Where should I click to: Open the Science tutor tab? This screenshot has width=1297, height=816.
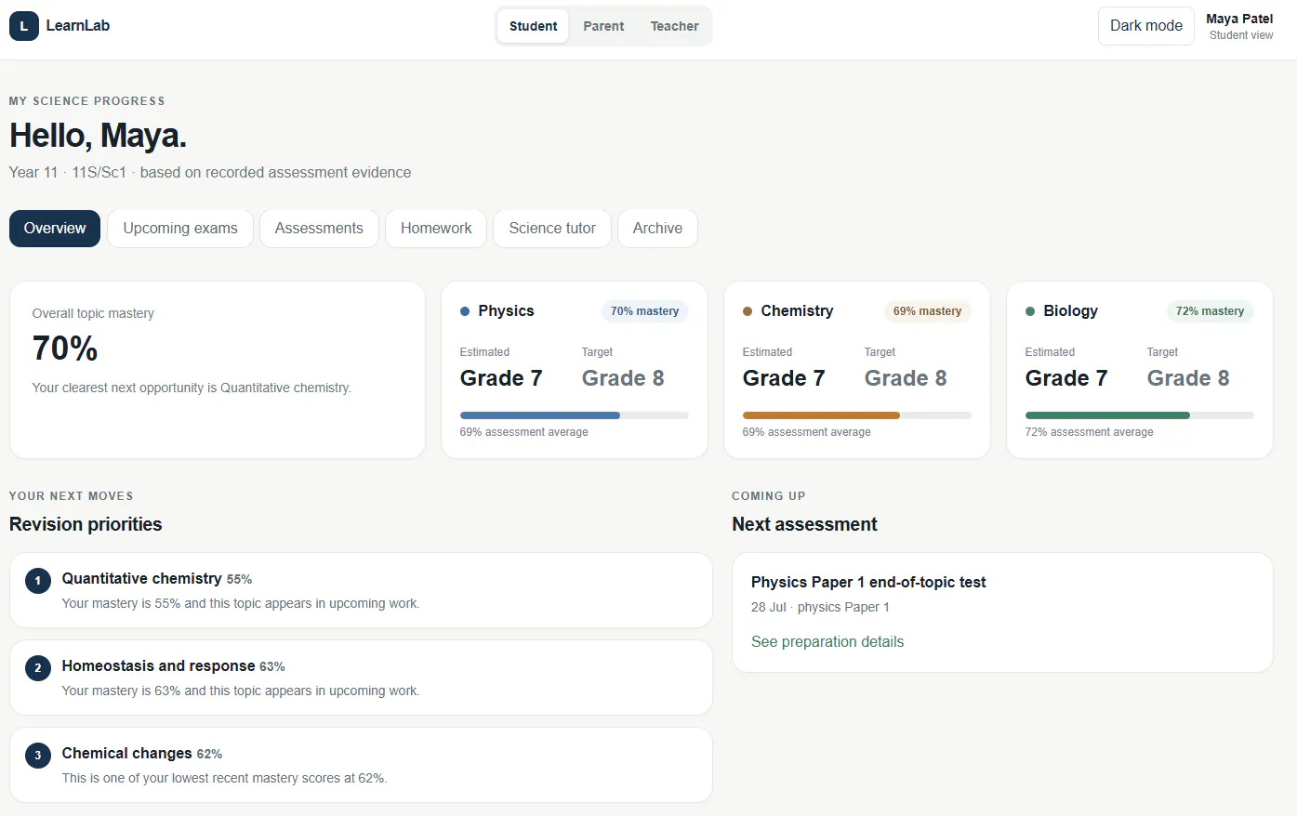coord(552,229)
